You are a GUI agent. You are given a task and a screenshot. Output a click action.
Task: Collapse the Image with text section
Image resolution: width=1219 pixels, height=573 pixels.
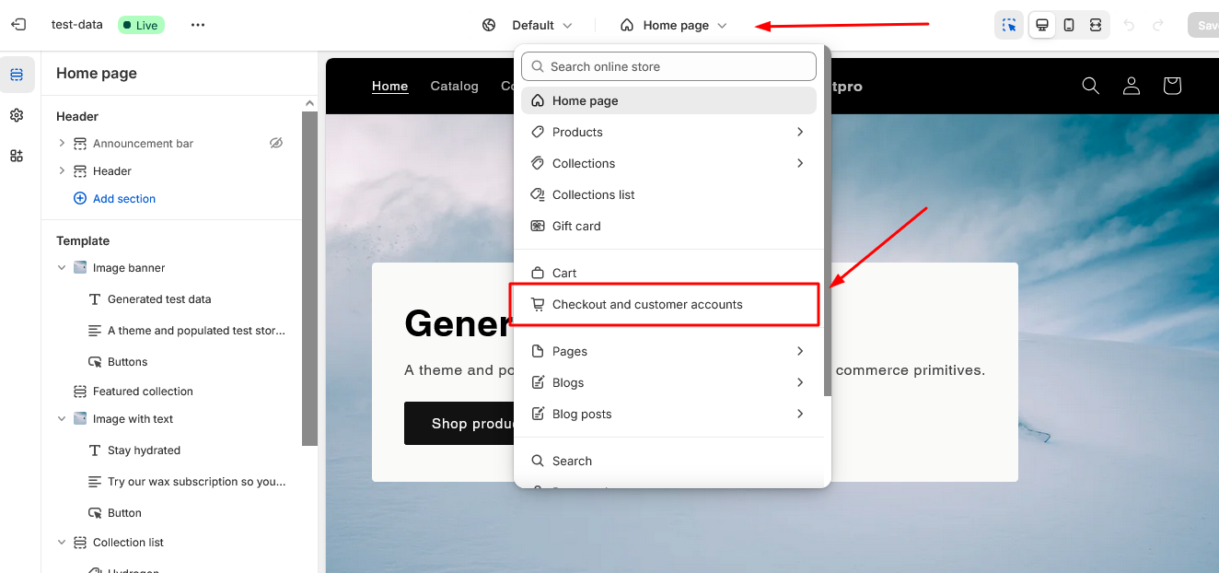62,419
